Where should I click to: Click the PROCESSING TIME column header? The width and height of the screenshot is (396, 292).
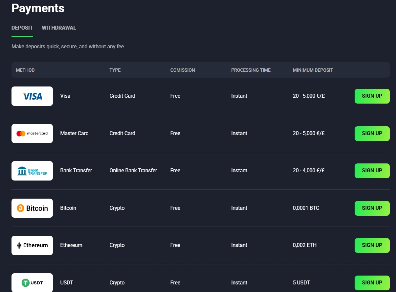click(251, 70)
